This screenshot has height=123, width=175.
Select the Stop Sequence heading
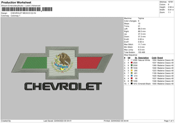(x=131, y=55)
